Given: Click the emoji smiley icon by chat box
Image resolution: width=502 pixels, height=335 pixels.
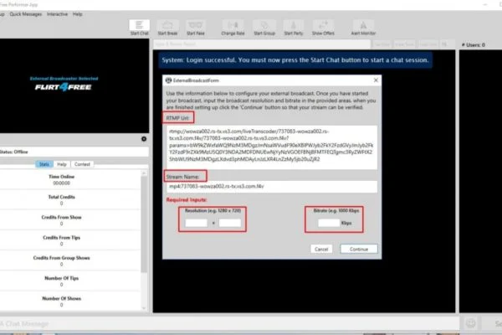Looking at the screenshot, I should pyautogui.click(x=470, y=323).
